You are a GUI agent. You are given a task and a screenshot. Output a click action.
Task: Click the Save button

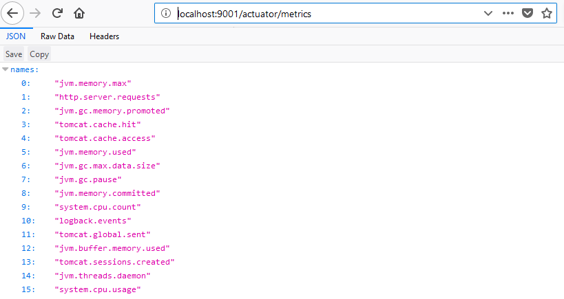pyautogui.click(x=14, y=54)
